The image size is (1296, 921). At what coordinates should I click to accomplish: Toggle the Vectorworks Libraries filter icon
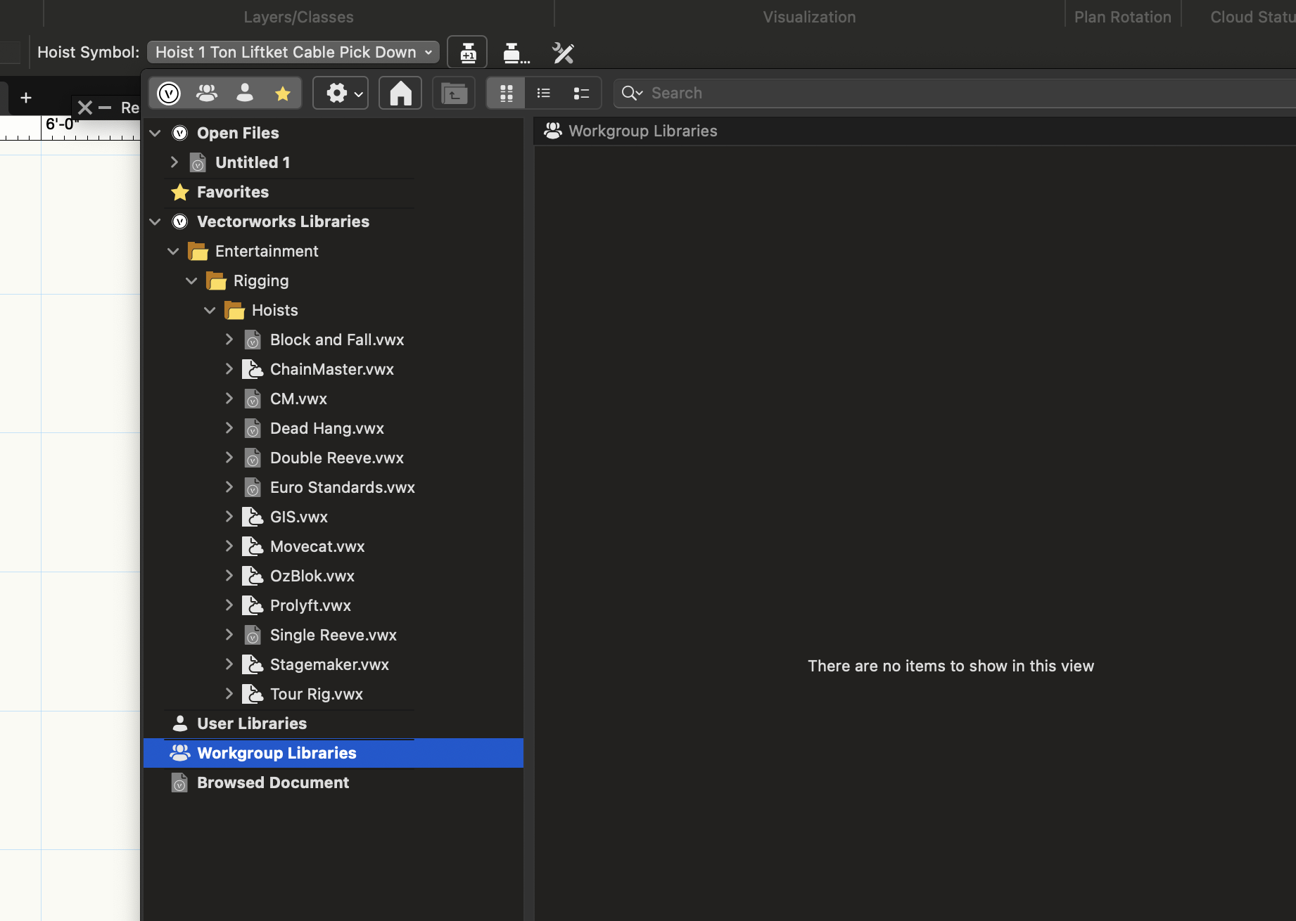(168, 92)
